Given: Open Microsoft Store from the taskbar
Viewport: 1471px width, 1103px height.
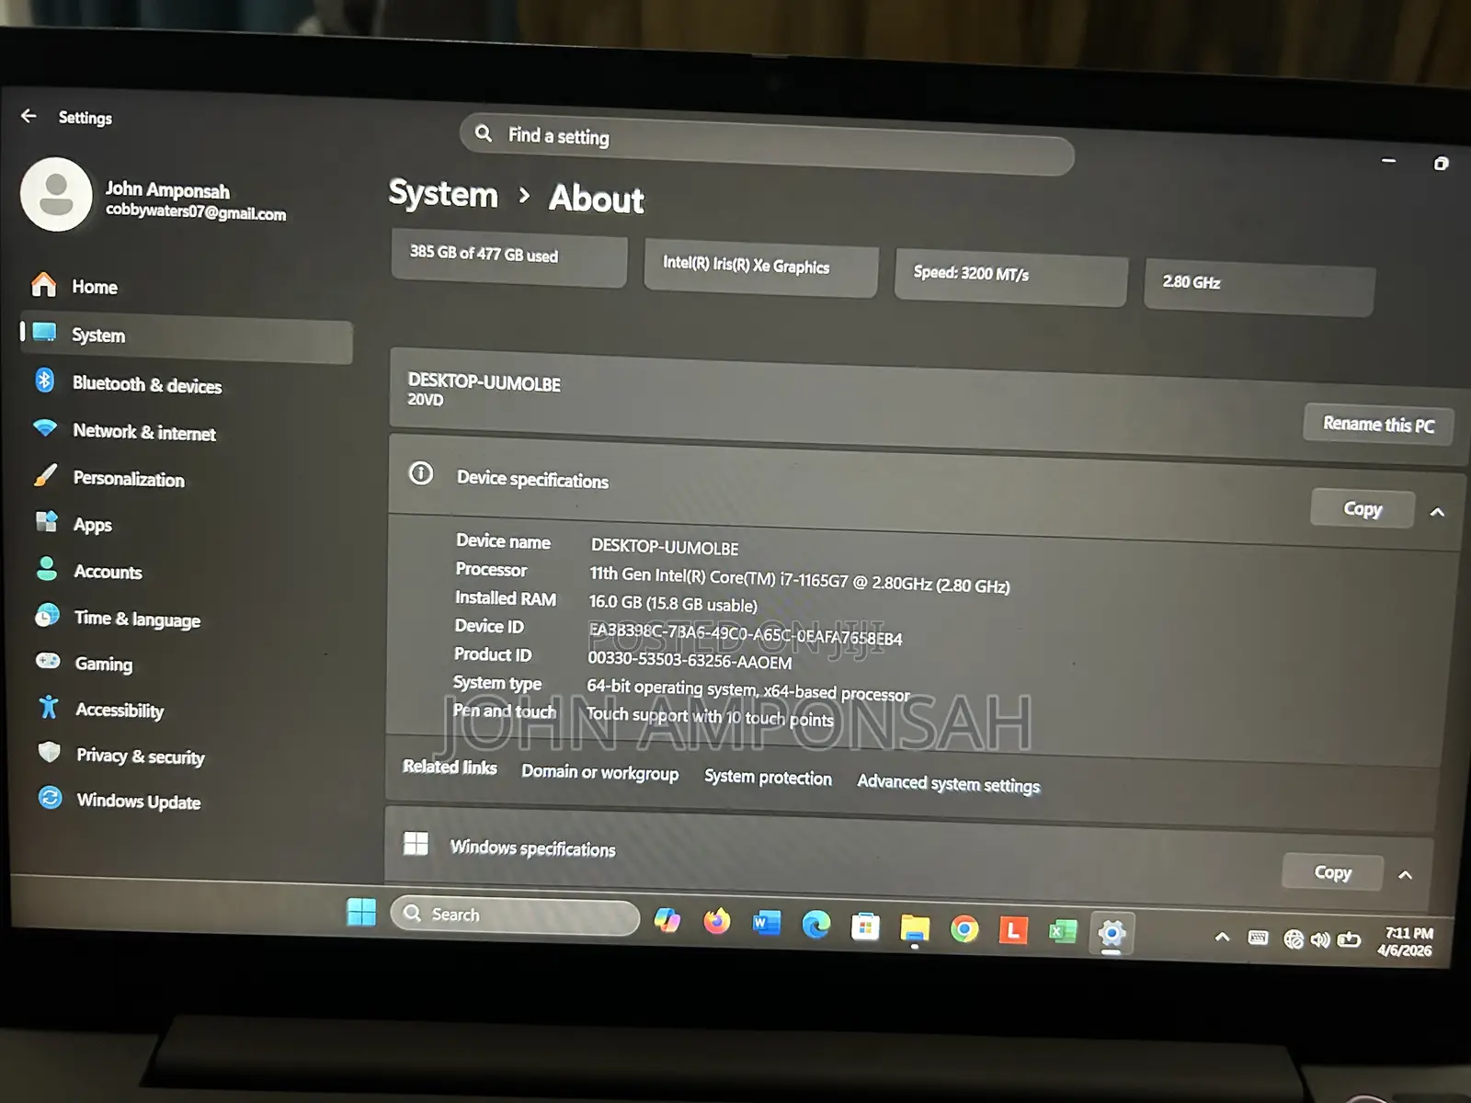Looking at the screenshot, I should 865,927.
